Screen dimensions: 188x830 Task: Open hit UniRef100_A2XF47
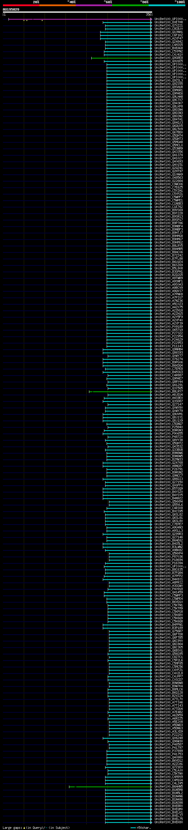point(168,38)
